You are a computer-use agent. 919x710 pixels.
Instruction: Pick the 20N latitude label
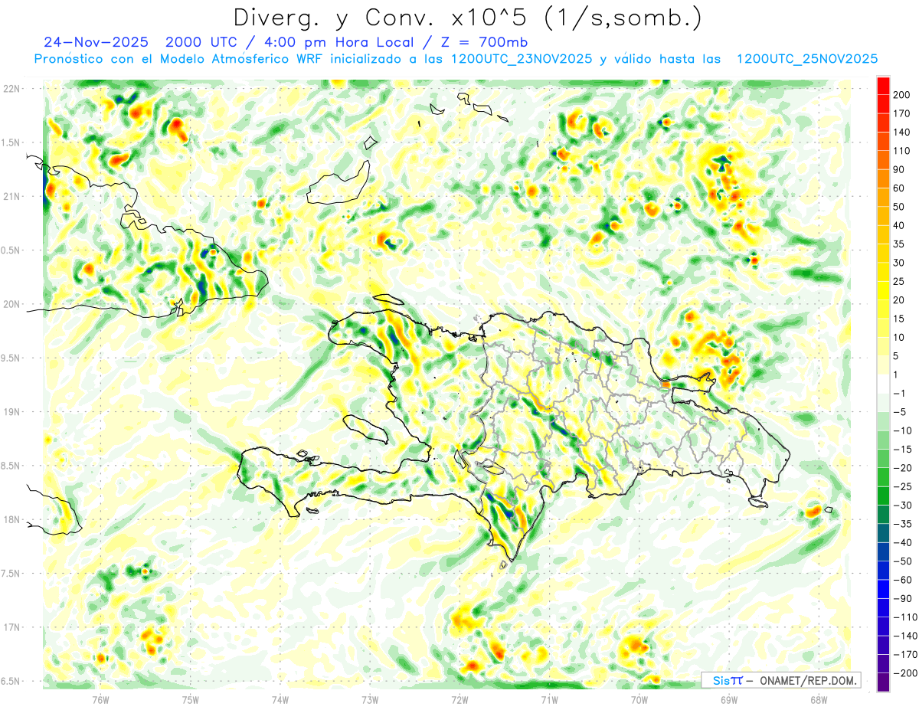pyautogui.click(x=11, y=304)
